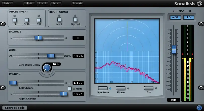The height and width of the screenshot is (111, 204).
Task: Click the 0dB output gain value field
Action: coord(174,100)
